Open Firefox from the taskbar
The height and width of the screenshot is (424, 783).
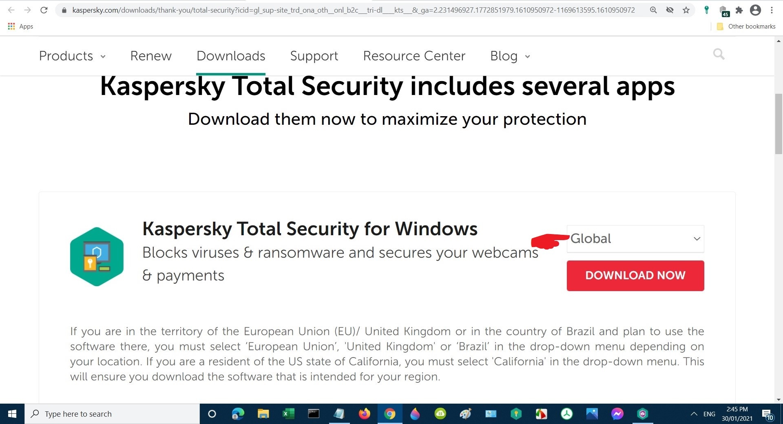(x=364, y=414)
